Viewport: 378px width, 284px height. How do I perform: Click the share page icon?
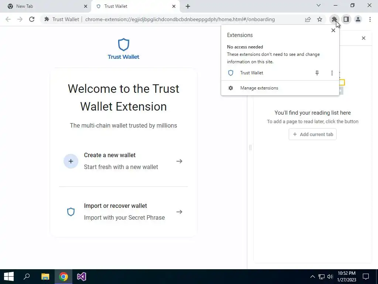click(308, 19)
